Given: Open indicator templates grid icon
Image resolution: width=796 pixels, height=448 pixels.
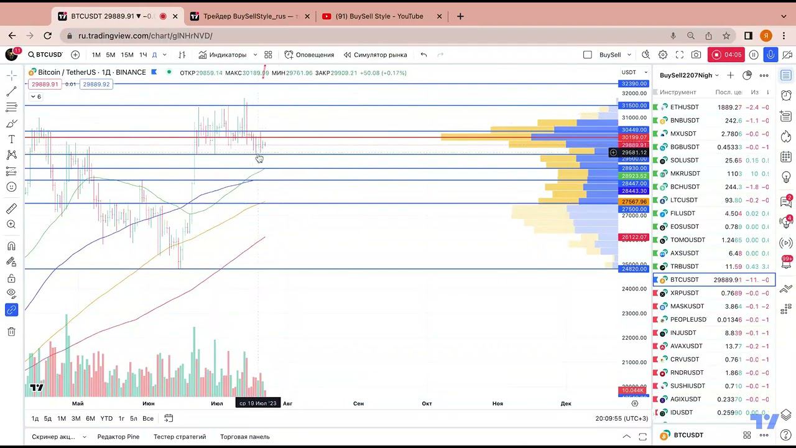Looking at the screenshot, I should click(x=268, y=55).
